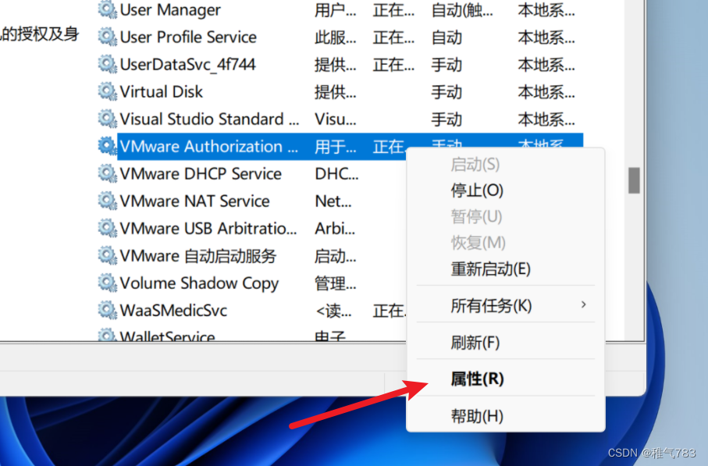Click the gear icon beside User Manager
Image resolution: width=708 pixels, height=466 pixels.
click(108, 9)
